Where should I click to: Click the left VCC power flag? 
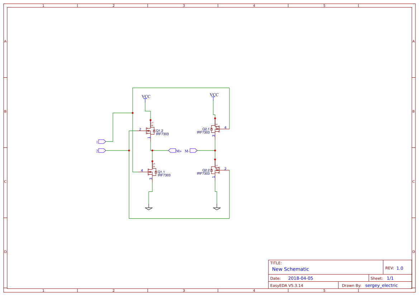coord(145,96)
